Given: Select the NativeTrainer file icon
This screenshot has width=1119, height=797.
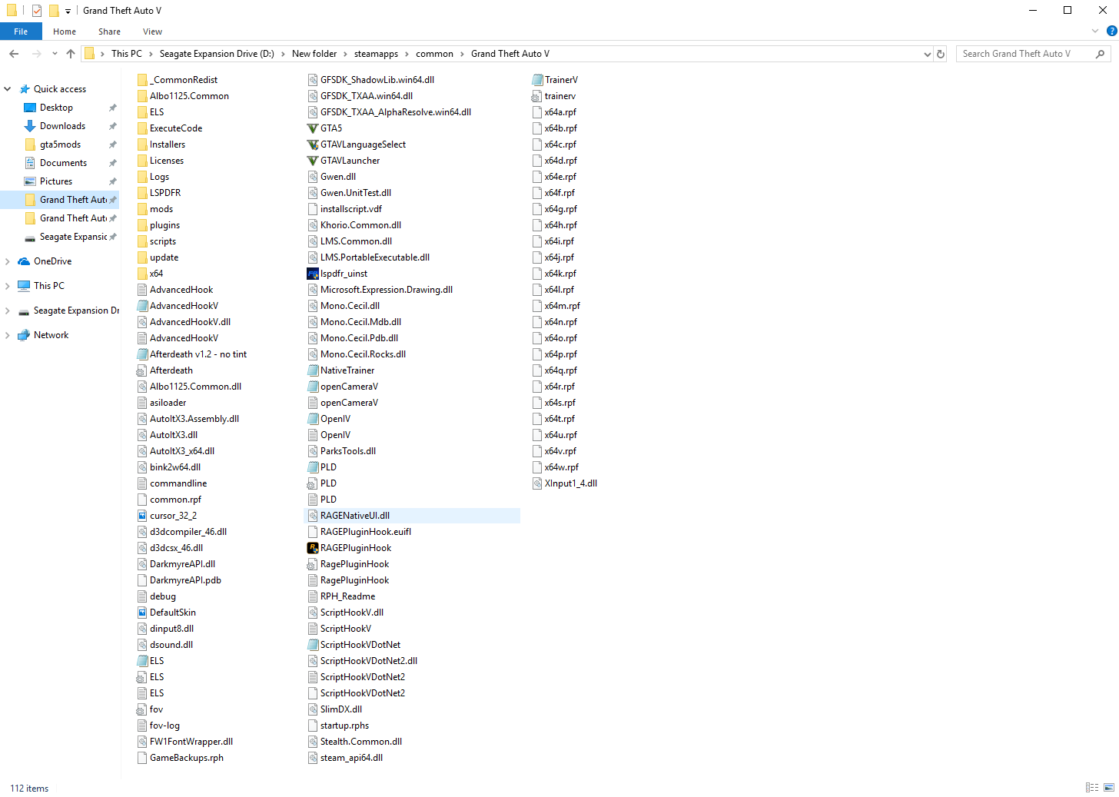Looking at the screenshot, I should click(x=312, y=370).
